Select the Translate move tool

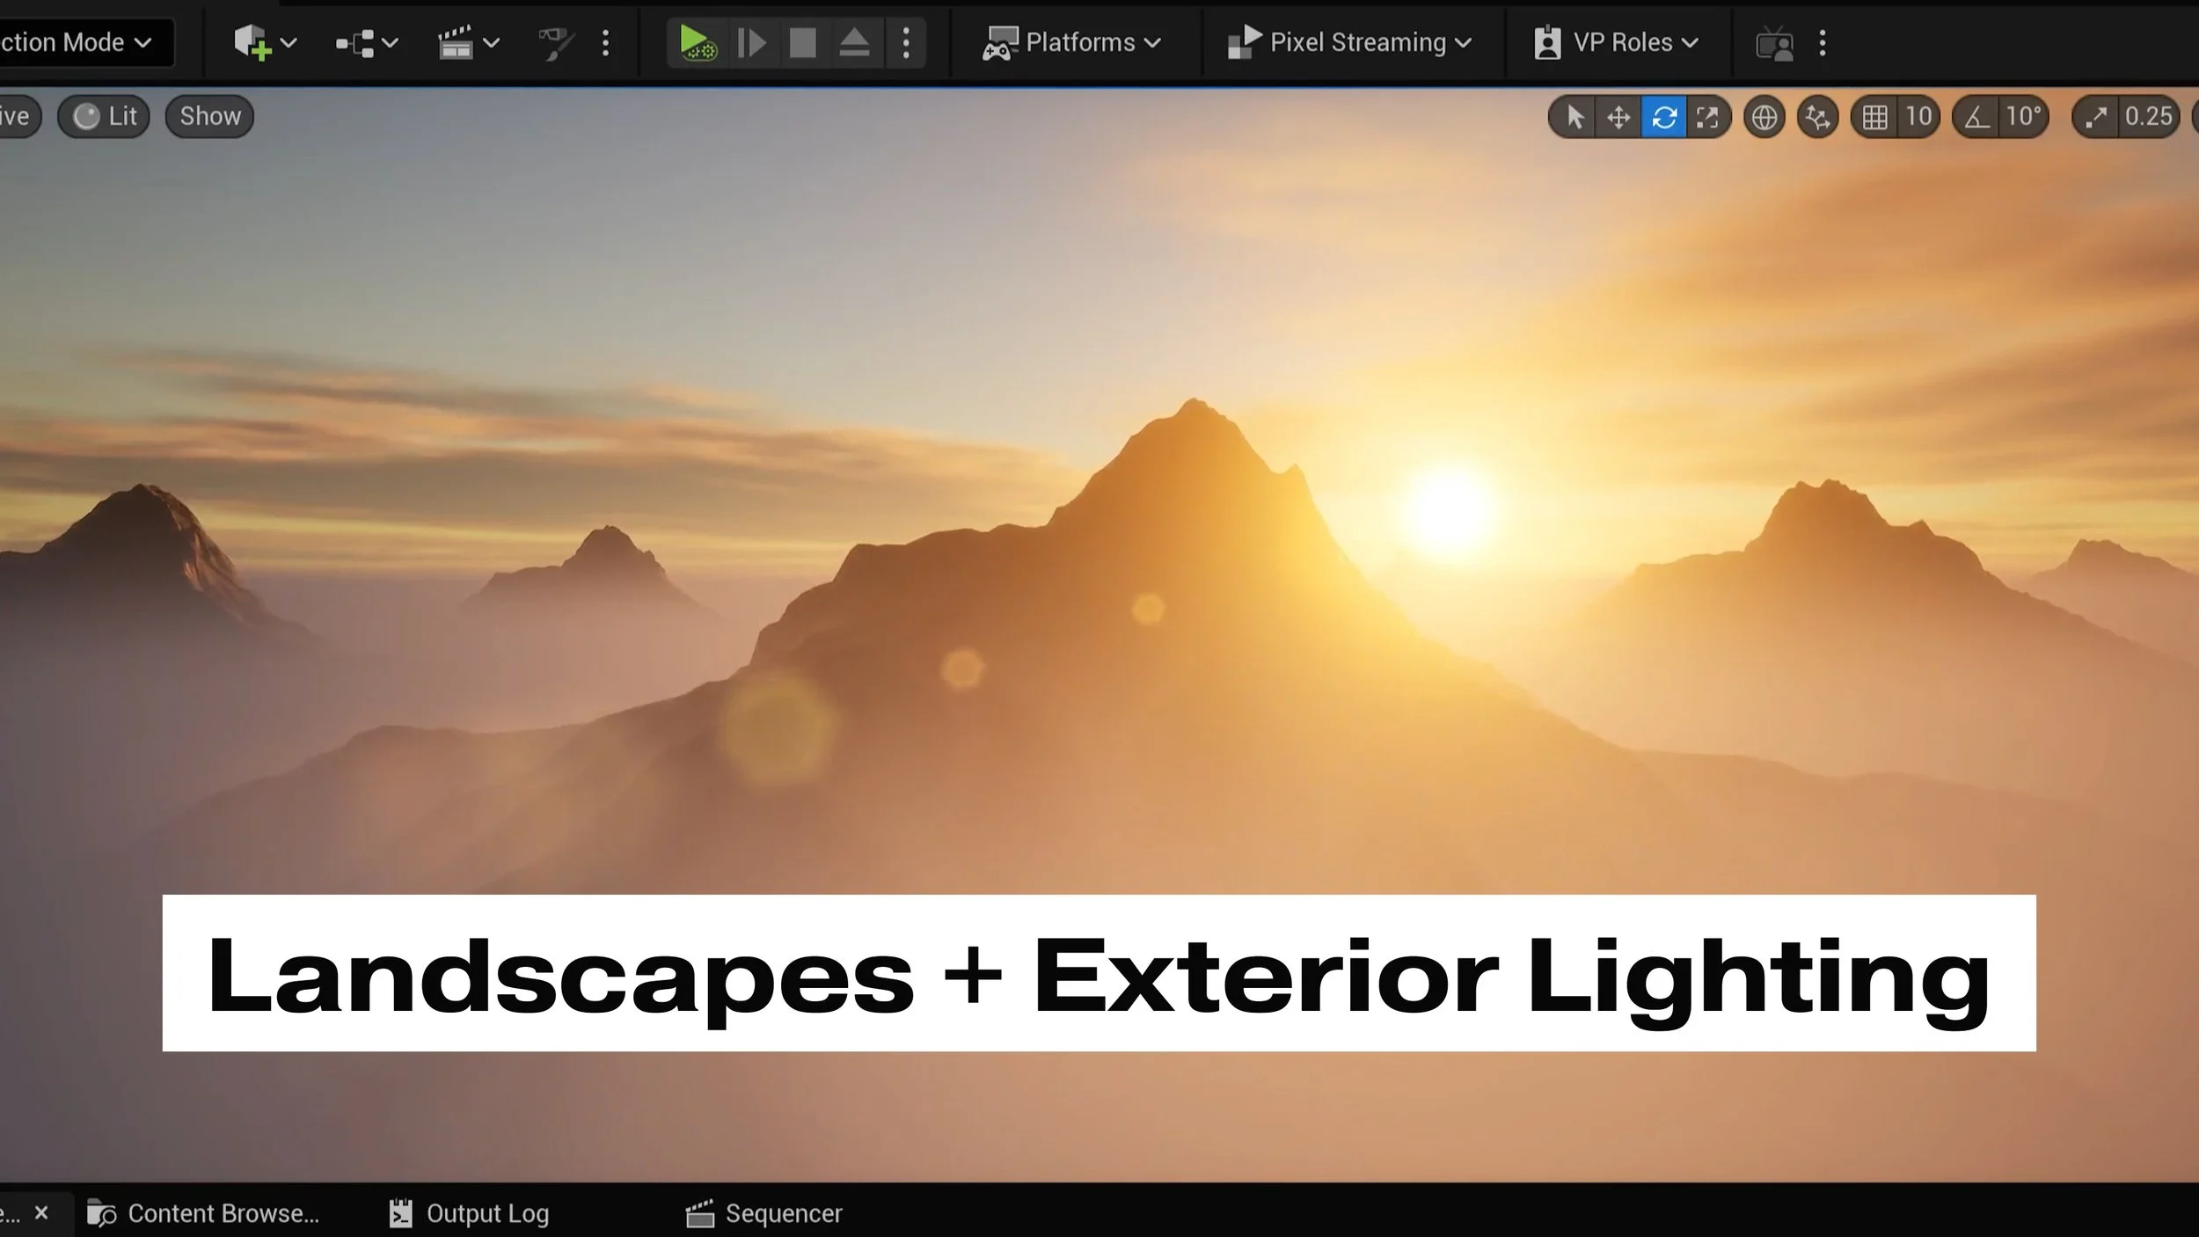[x=1618, y=117]
